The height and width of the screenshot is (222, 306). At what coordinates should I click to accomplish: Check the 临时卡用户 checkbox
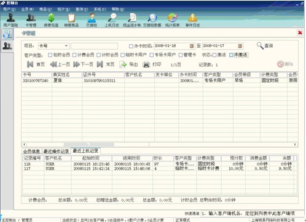[x=122, y=55]
